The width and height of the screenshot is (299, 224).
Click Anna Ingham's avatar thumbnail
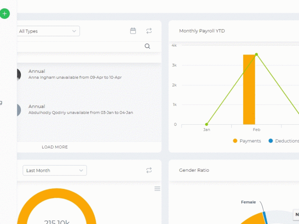click(19, 74)
